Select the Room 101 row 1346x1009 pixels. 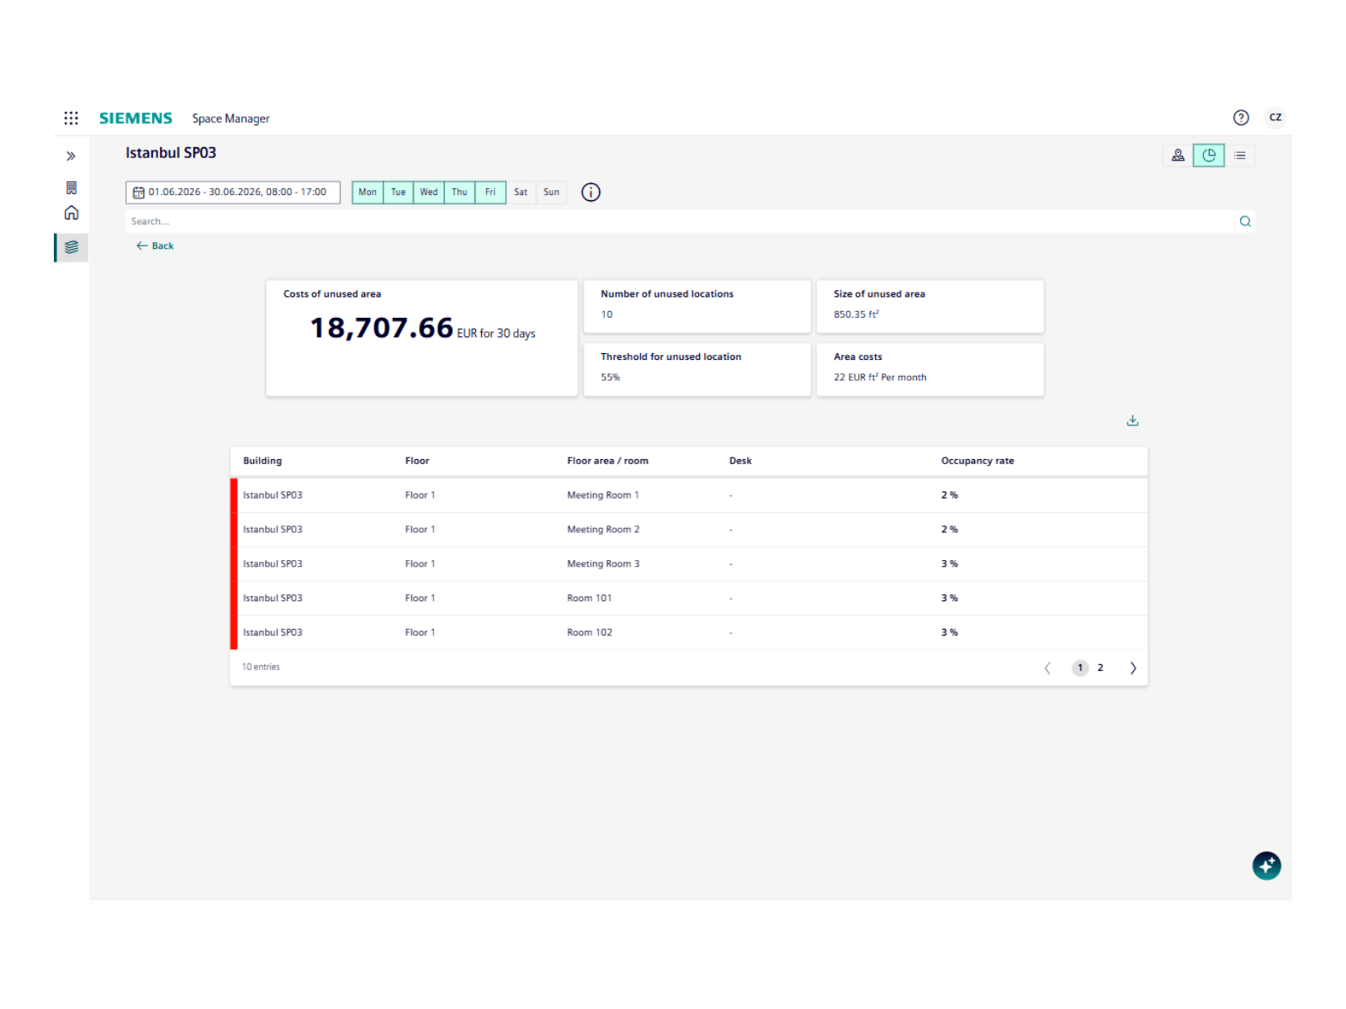[689, 599]
